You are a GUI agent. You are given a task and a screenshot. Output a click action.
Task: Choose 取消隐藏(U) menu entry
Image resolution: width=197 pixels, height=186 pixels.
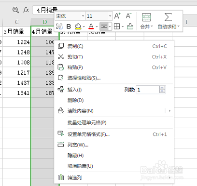114,166
